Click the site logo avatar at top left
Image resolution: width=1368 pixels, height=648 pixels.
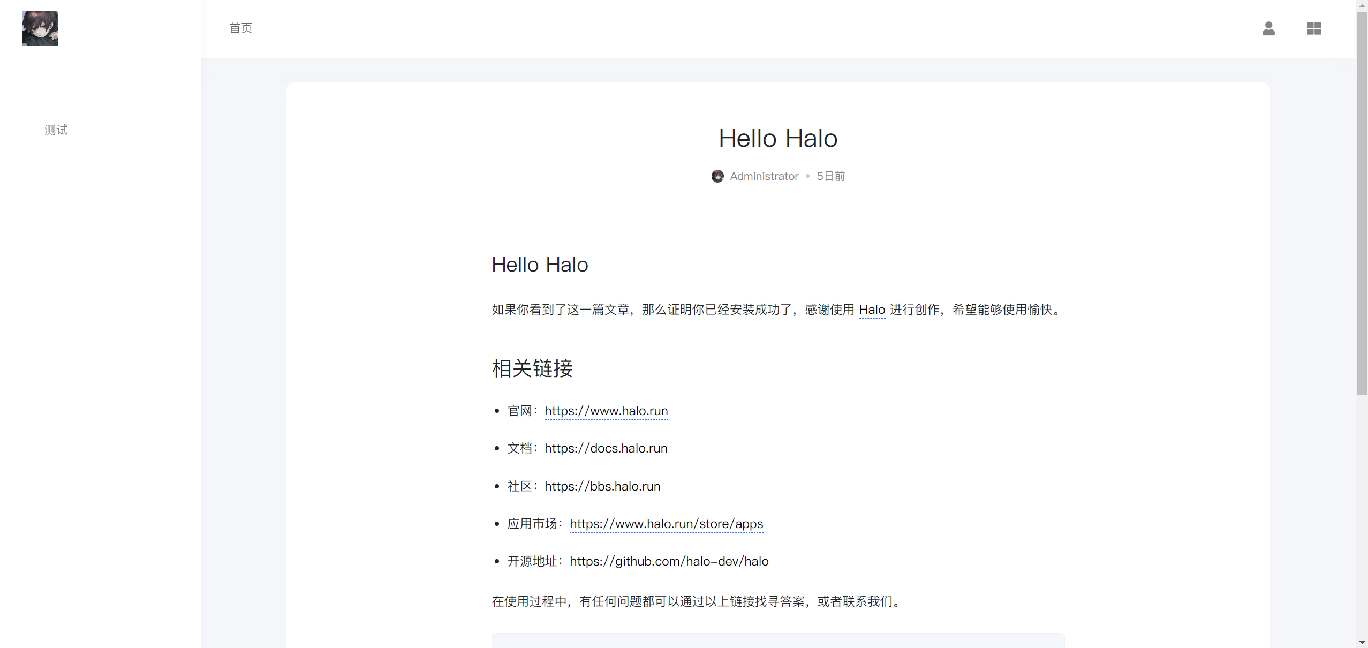[40, 28]
